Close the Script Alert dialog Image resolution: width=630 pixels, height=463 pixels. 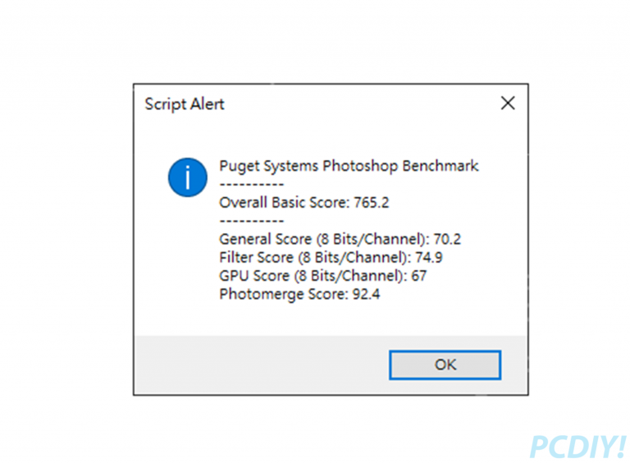click(x=508, y=103)
